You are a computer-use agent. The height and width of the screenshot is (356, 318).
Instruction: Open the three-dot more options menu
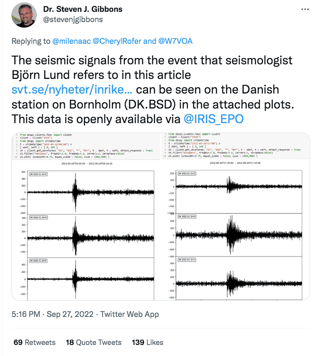click(x=305, y=9)
